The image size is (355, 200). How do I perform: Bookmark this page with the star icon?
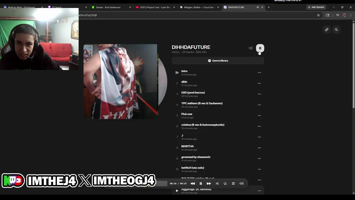(318, 15)
